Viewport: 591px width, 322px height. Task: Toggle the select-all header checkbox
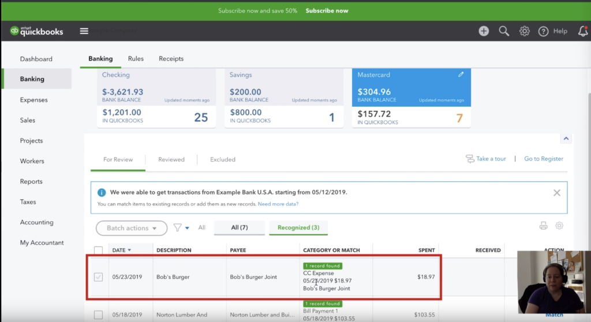[98, 250]
